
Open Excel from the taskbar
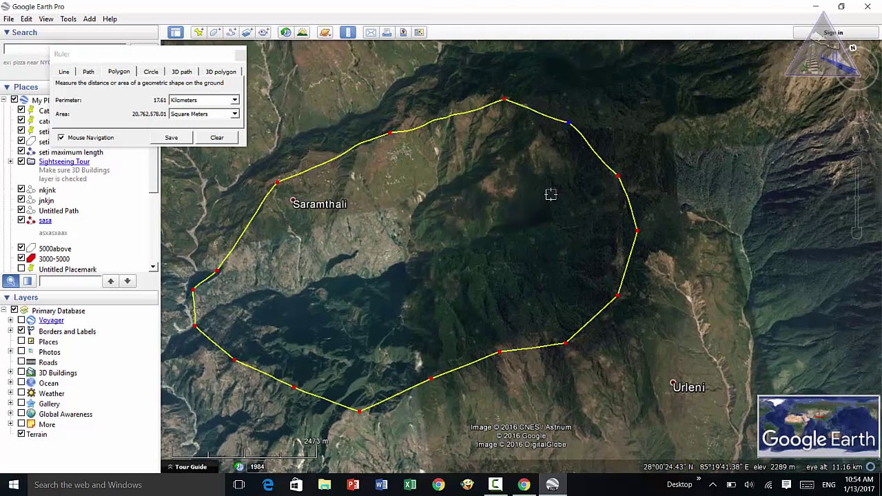click(x=410, y=485)
